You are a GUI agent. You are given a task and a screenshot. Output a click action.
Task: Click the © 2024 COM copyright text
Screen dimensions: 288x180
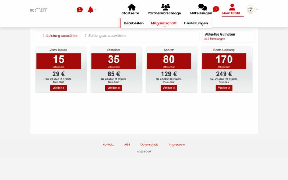coord(144,152)
